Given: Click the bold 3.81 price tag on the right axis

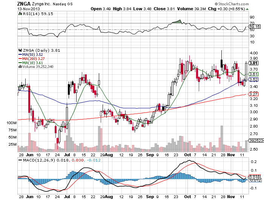Looking at the screenshot, I should (253, 63).
